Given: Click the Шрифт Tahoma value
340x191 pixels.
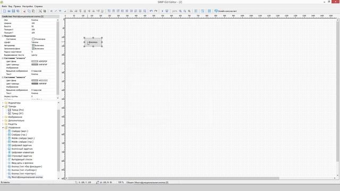Looking at the screenshot, I should tap(35, 42).
